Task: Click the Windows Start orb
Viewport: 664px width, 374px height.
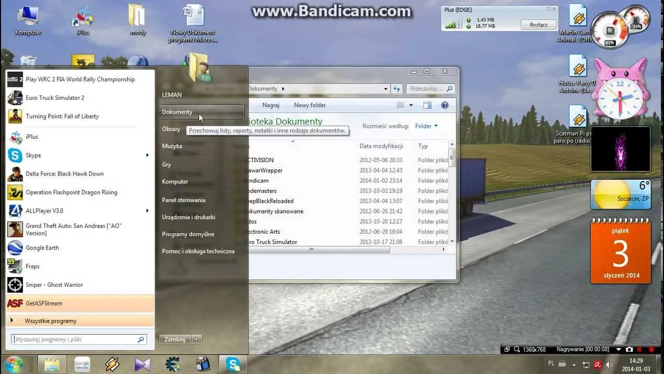Action: (14, 364)
